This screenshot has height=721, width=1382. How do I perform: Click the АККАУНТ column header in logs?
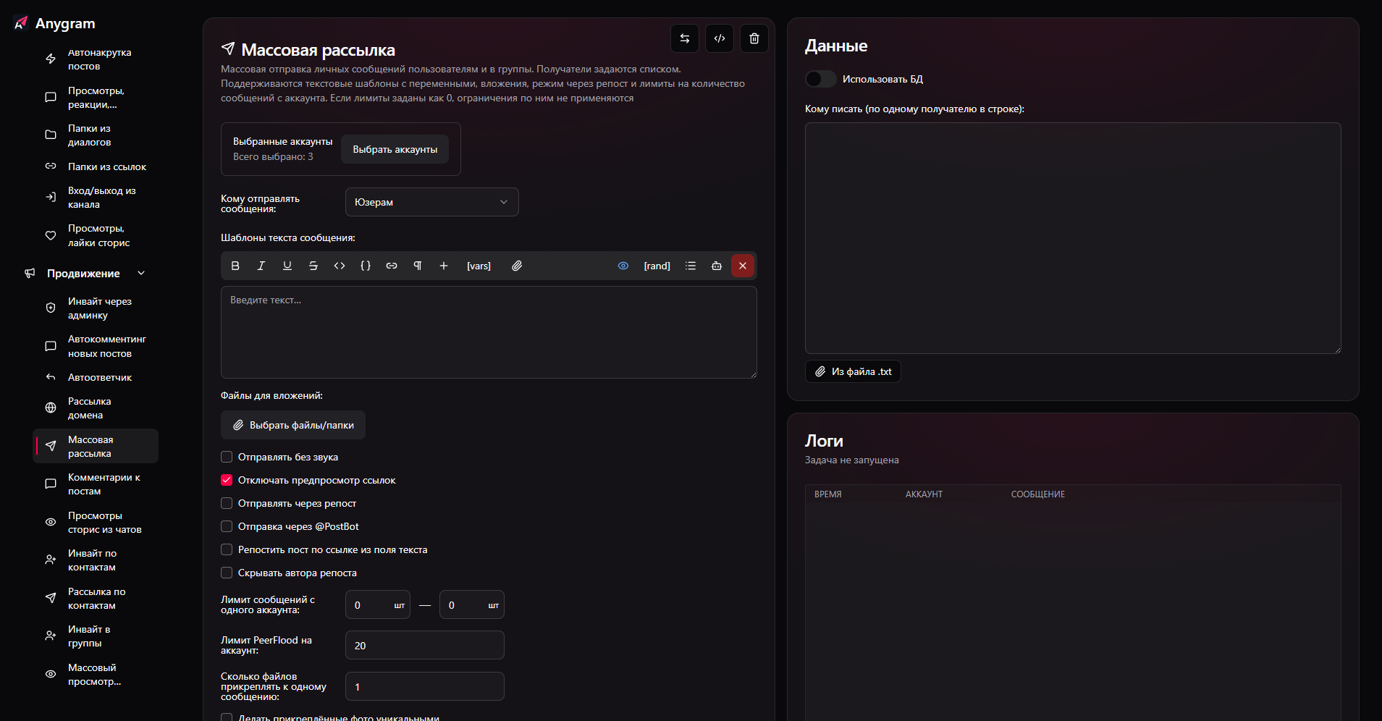point(924,494)
